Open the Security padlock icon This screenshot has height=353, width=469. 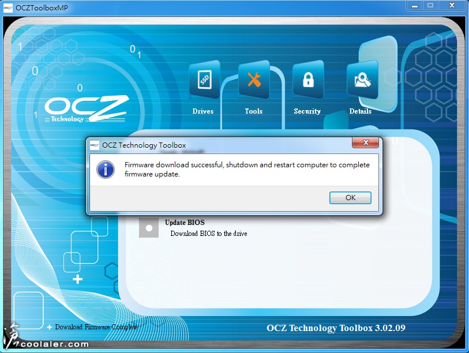[308, 80]
